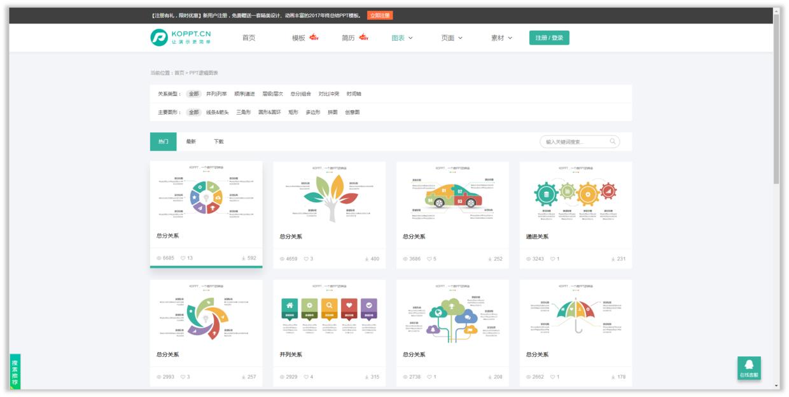
Task: Click the download icon showing 592
Action: click(243, 258)
